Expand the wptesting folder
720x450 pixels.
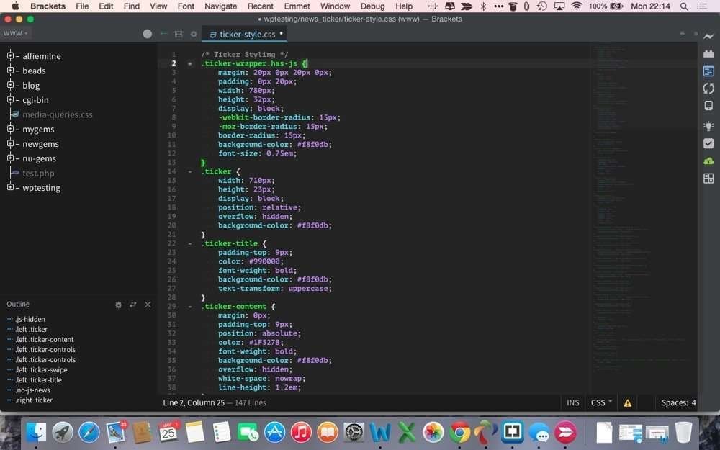point(11,188)
